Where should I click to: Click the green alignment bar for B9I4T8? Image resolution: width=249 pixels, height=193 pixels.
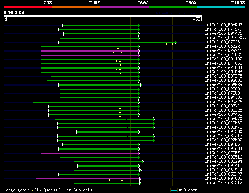tap(108, 166)
